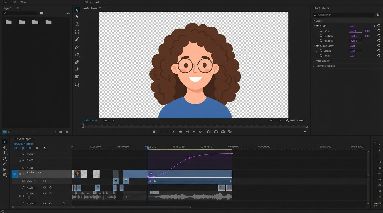Image resolution: width=383 pixels, height=213 pixels.
Task: Click the Scale 32.28 value
Action: point(353,31)
